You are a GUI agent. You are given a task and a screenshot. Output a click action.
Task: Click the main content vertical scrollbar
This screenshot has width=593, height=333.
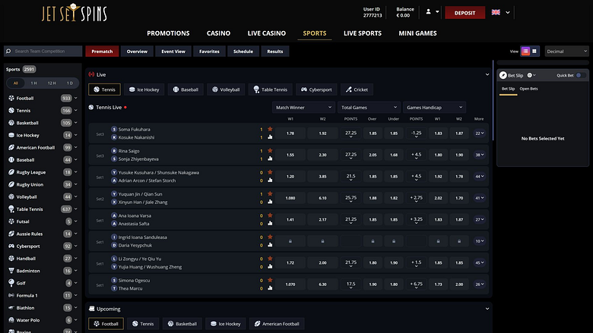493,101
